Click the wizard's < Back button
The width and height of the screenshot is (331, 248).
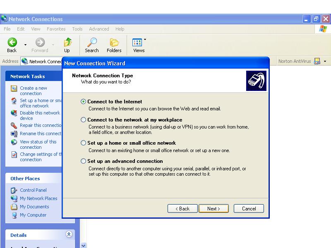point(182,209)
